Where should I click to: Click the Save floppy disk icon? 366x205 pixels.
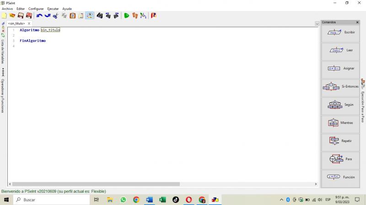point(21,16)
